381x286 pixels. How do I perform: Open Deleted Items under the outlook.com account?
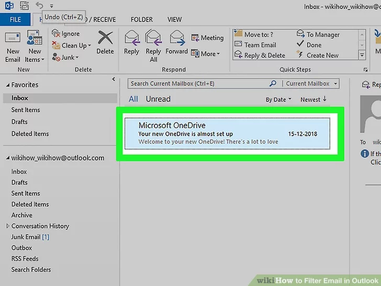30,204
